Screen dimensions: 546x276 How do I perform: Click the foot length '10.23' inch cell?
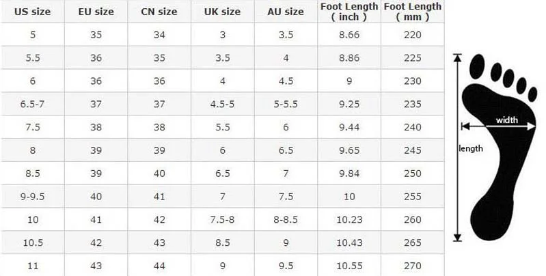(349, 219)
